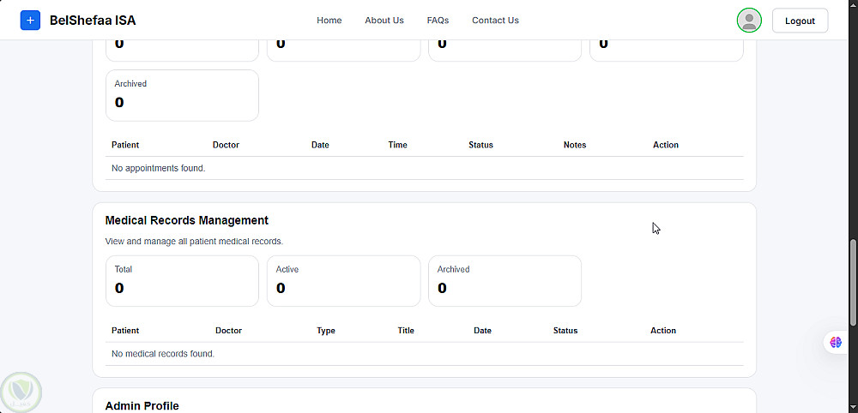Image resolution: width=858 pixels, height=413 pixels.
Task: Click the shield watermark icon in the corner
Action: pos(21,392)
